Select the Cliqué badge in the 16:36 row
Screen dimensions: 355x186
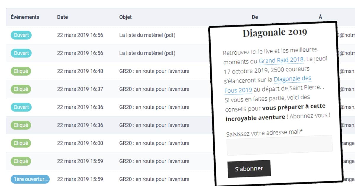point(21,125)
